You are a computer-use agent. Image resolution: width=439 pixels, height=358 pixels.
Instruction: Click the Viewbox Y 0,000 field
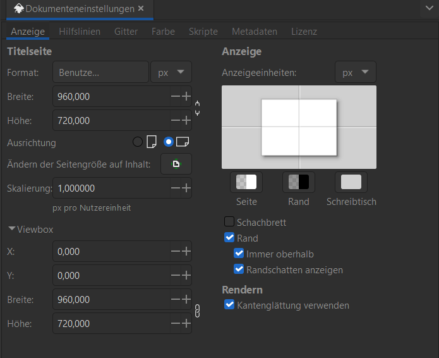click(111, 275)
